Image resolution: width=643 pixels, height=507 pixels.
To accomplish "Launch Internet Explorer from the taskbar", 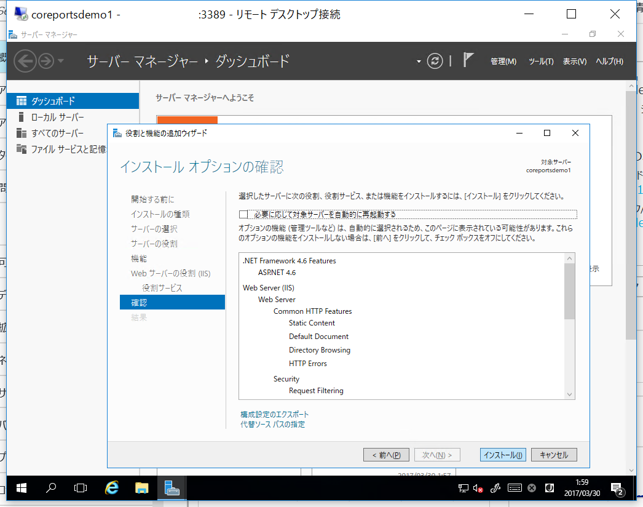I will pos(111,488).
